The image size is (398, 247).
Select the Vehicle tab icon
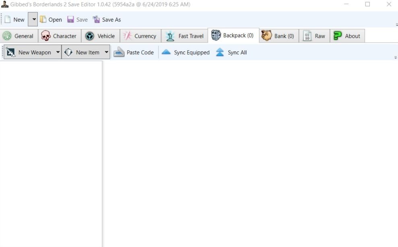click(90, 36)
